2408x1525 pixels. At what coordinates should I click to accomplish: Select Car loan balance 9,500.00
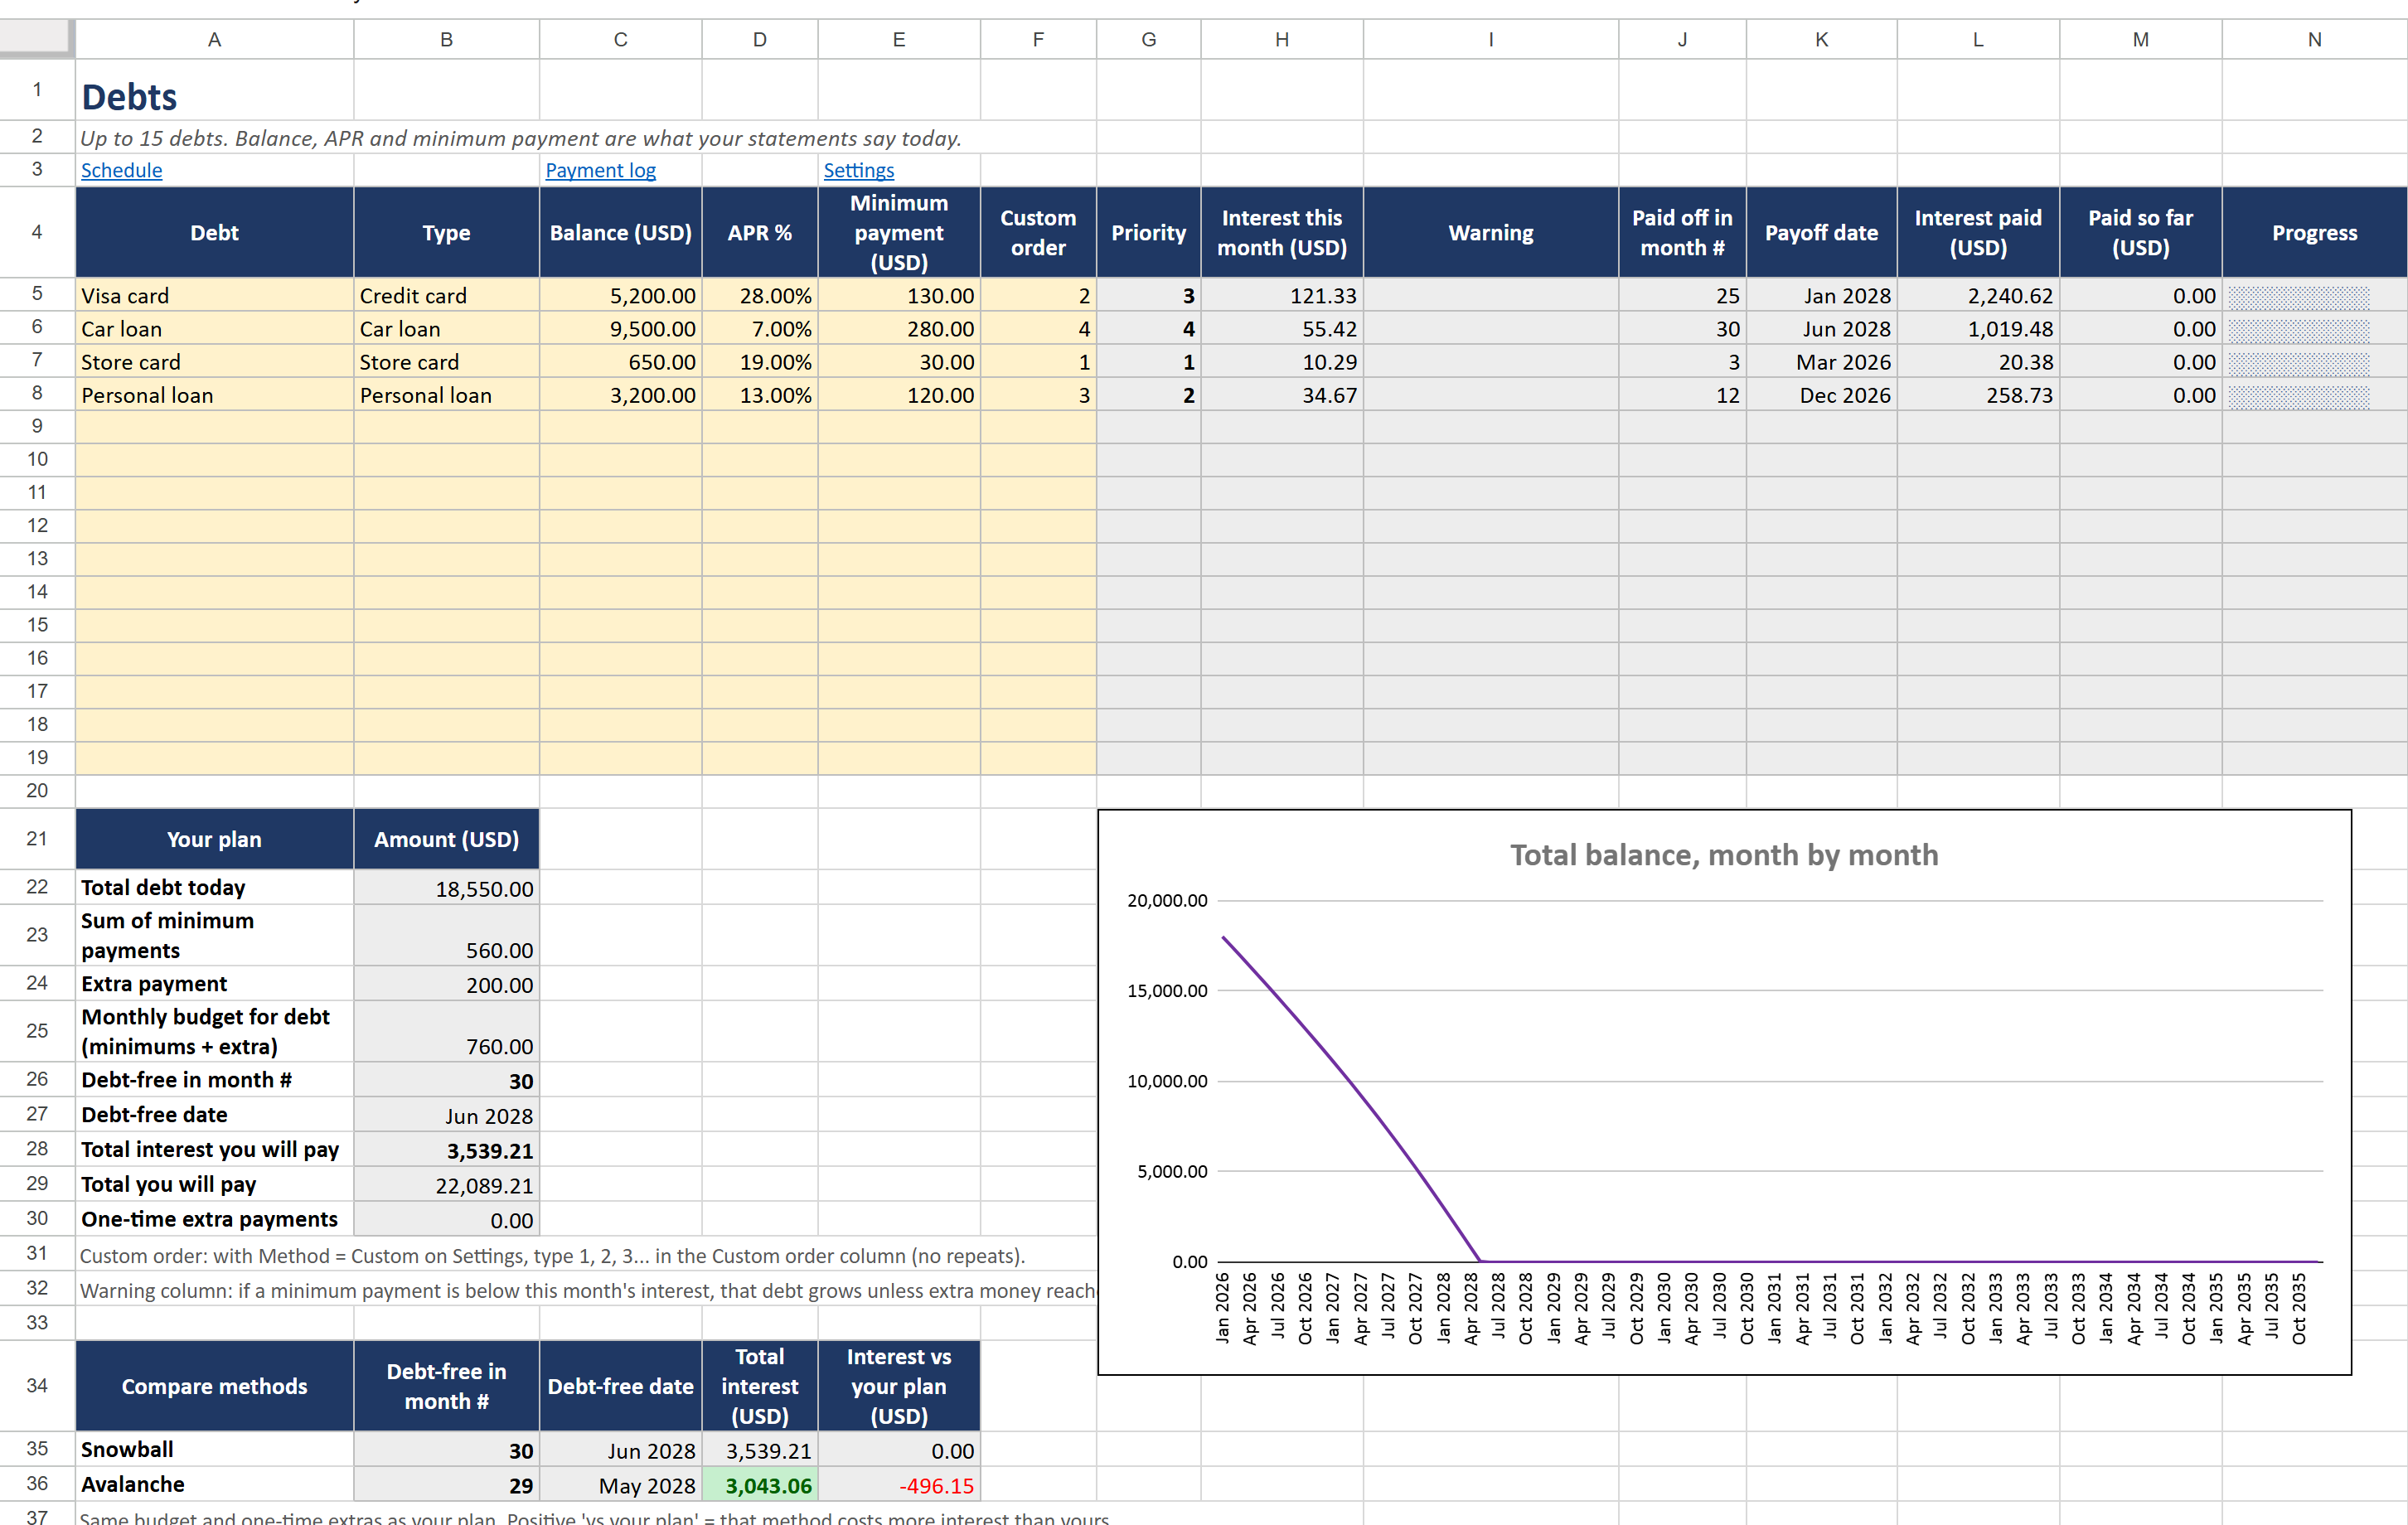[x=620, y=328]
